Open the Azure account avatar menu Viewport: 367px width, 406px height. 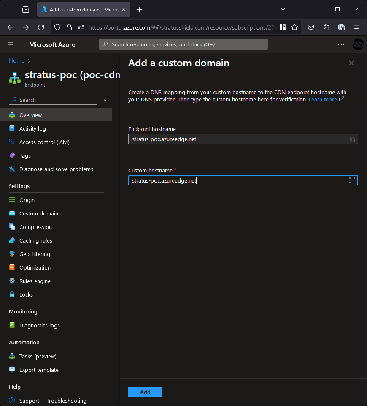tap(358, 44)
